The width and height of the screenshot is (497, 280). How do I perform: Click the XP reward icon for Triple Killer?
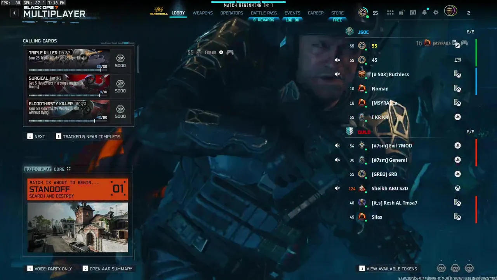tap(120, 58)
